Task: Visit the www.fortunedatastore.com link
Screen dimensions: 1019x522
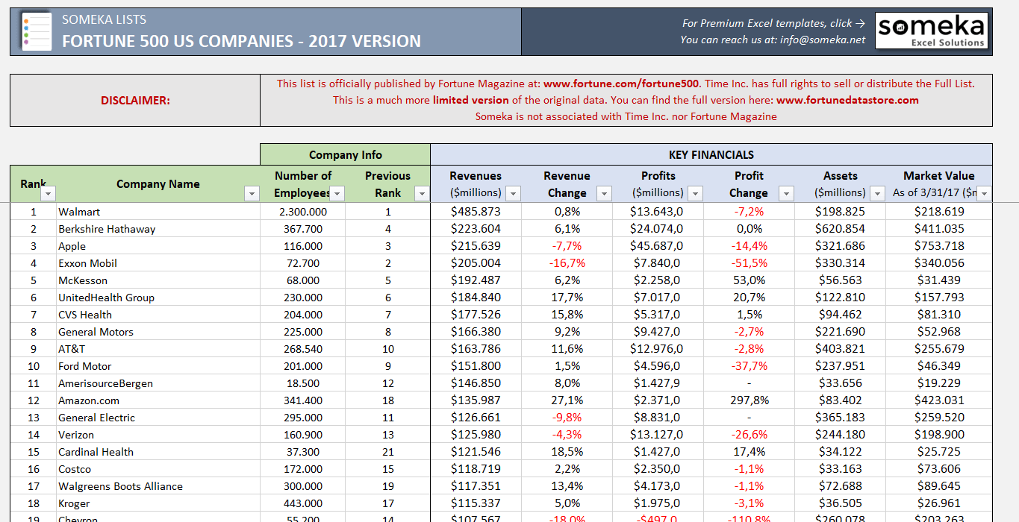Action: pos(847,100)
